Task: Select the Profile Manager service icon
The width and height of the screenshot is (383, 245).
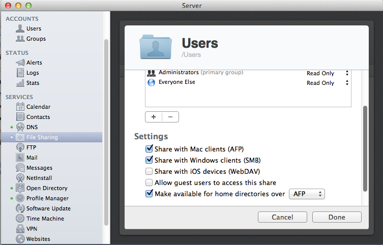Action: 20,198
